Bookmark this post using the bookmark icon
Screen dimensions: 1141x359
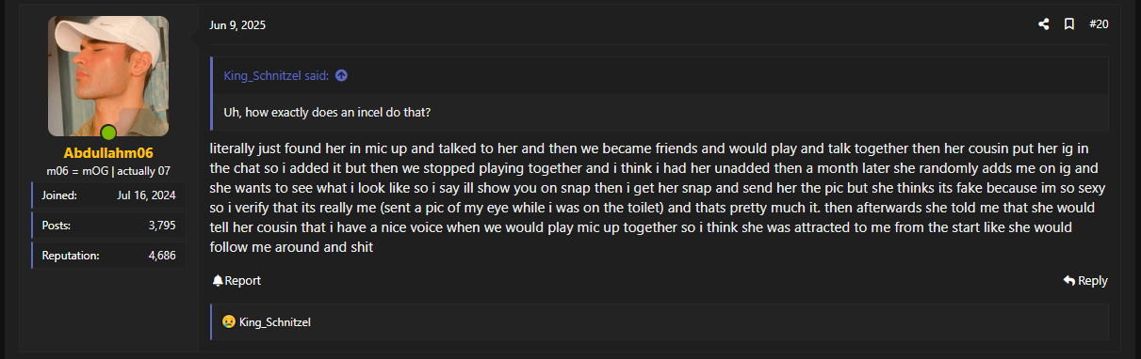pyautogui.click(x=1069, y=24)
